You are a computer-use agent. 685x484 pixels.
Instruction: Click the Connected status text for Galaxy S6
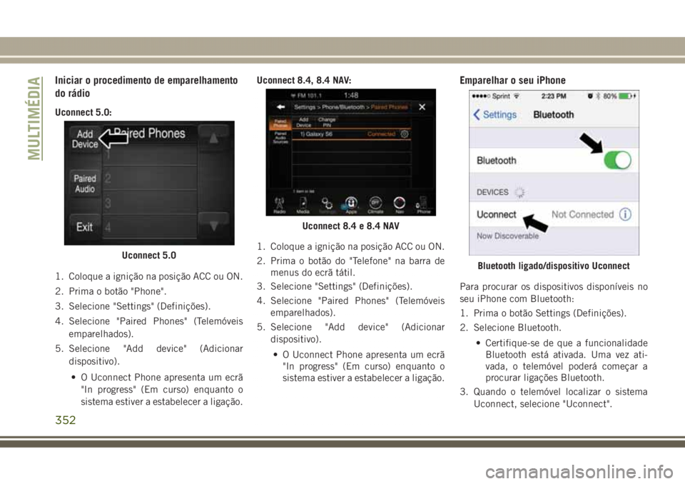click(x=381, y=134)
